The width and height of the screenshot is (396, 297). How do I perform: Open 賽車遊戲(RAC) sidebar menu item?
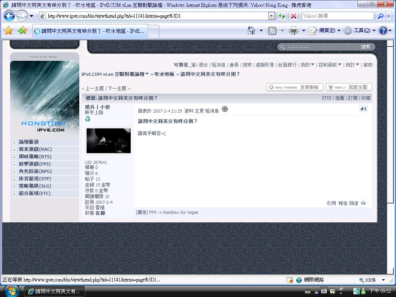pos(35,149)
